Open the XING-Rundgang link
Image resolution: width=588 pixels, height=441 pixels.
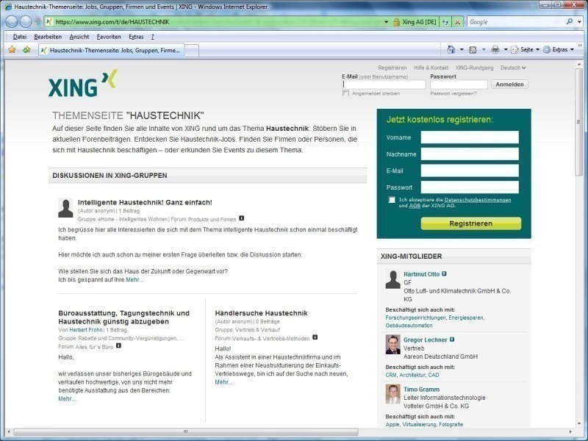tap(474, 68)
